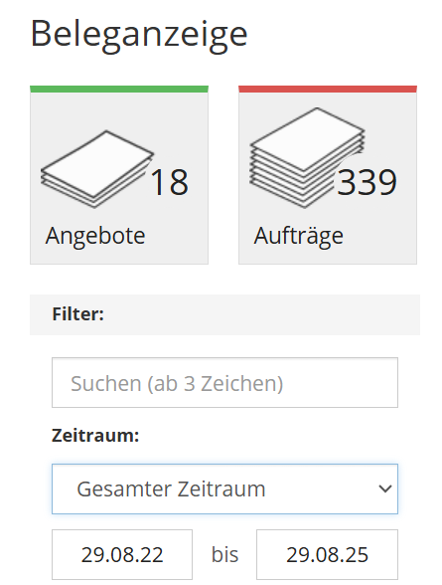Open the Aufträge label link
442x585 pixels.
tap(299, 237)
